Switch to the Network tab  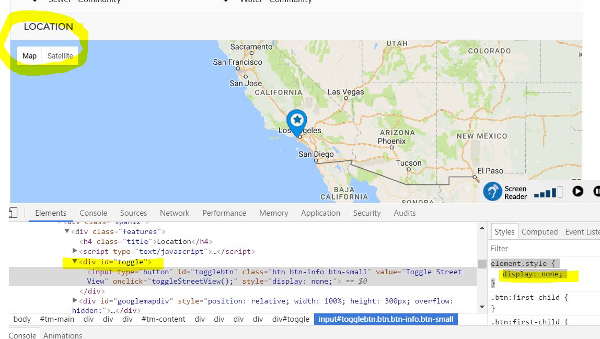pyautogui.click(x=175, y=213)
